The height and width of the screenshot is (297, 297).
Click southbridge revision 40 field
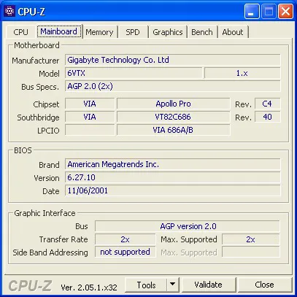pyautogui.click(x=267, y=117)
